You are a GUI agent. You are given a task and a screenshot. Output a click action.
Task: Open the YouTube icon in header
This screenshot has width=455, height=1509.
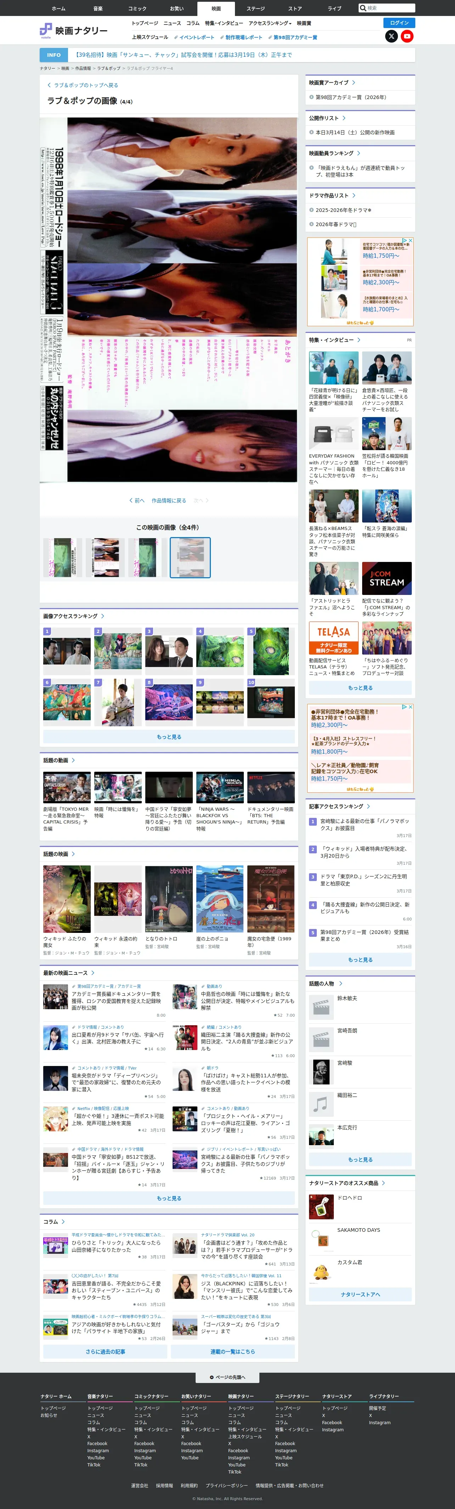pos(407,36)
